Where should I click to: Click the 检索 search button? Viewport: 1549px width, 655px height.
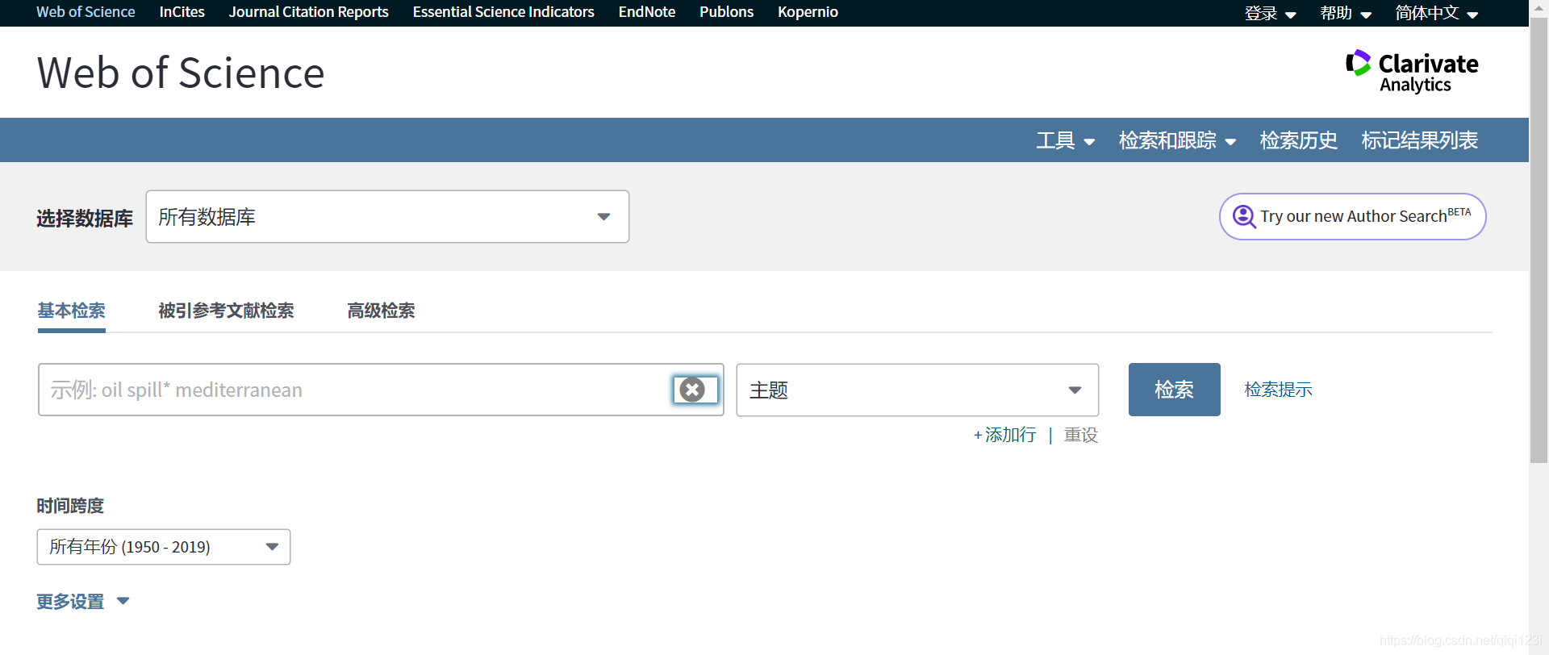point(1174,390)
